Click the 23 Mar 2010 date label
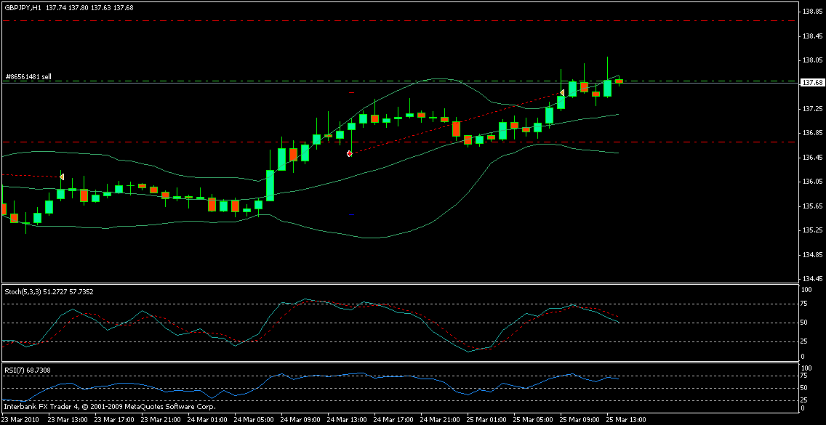826x425 pixels. click(19, 420)
